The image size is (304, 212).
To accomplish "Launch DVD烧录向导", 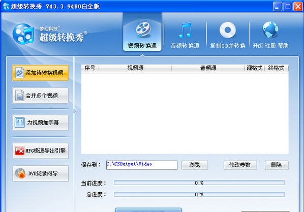I will click(40, 173).
